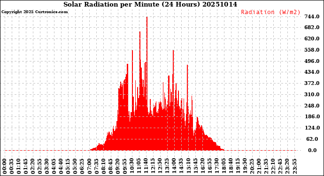The image size is (324, 176).
Task: Click the 06:25 time axis label
Action: [83, 166]
